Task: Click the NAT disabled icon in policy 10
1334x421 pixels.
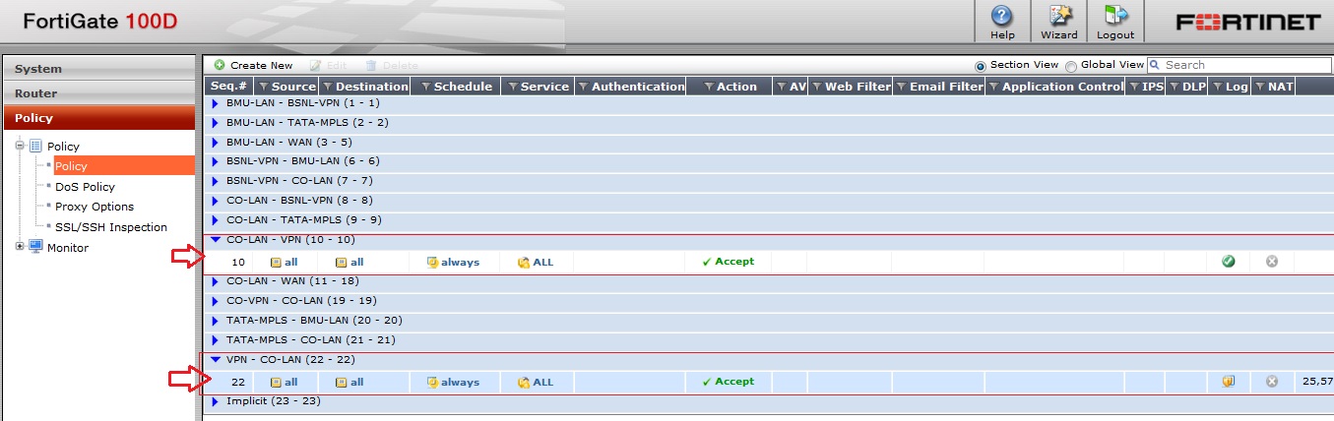Action: (1271, 262)
